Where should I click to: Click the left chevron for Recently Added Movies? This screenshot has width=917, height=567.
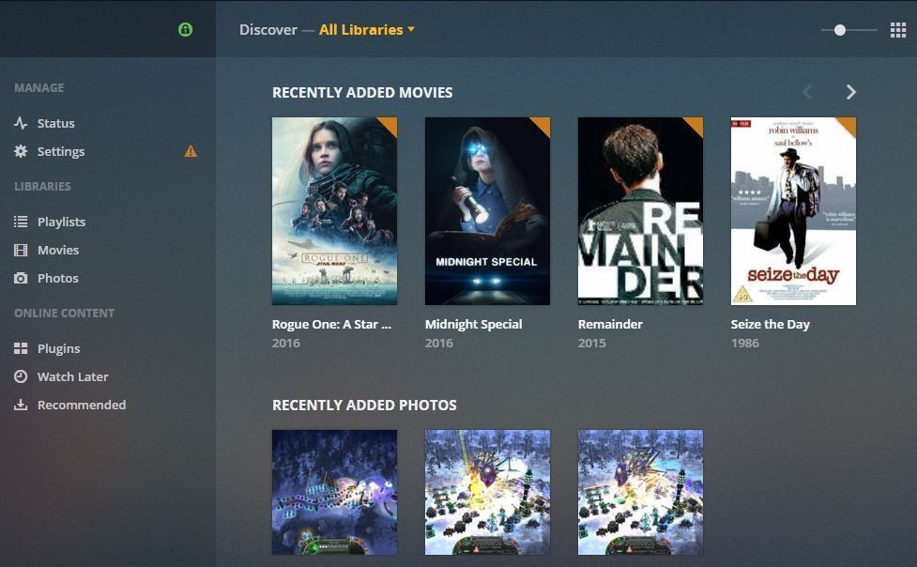click(x=807, y=92)
